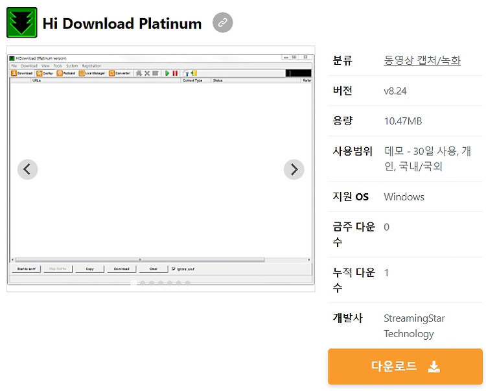Click the bottom Download button beside Copy
The image size is (486, 391).
(122, 269)
